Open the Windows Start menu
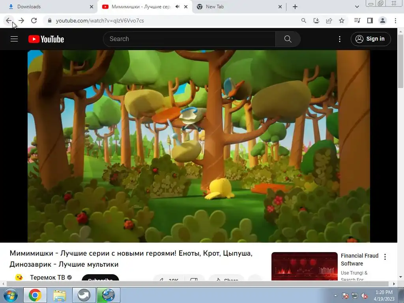 [x=11, y=295]
